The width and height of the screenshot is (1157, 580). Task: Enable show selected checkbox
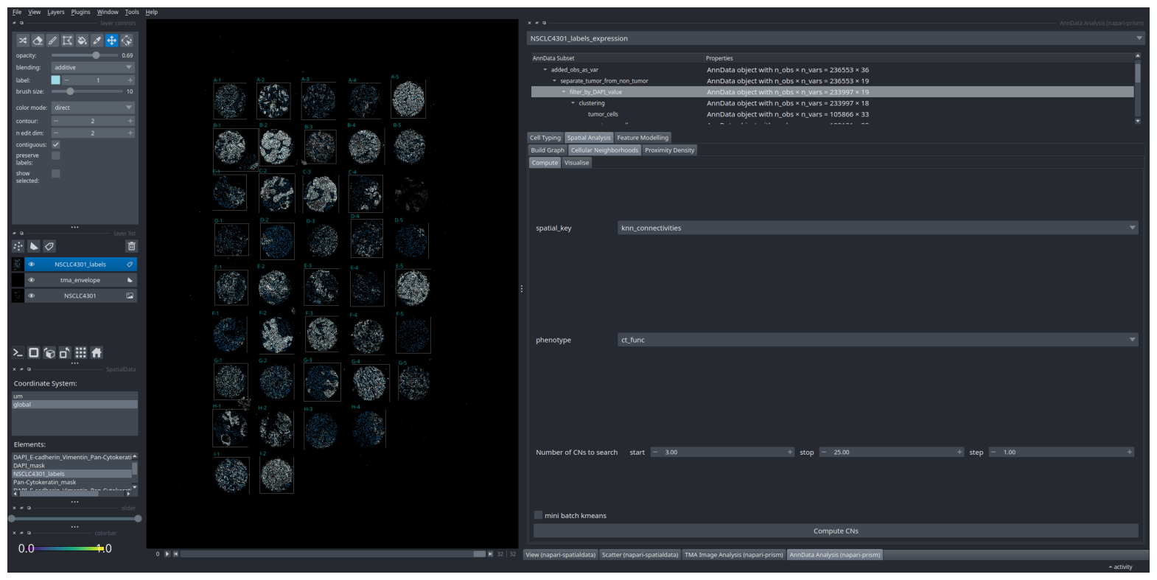pyautogui.click(x=55, y=174)
